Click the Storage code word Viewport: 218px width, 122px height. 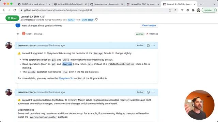click(98, 54)
